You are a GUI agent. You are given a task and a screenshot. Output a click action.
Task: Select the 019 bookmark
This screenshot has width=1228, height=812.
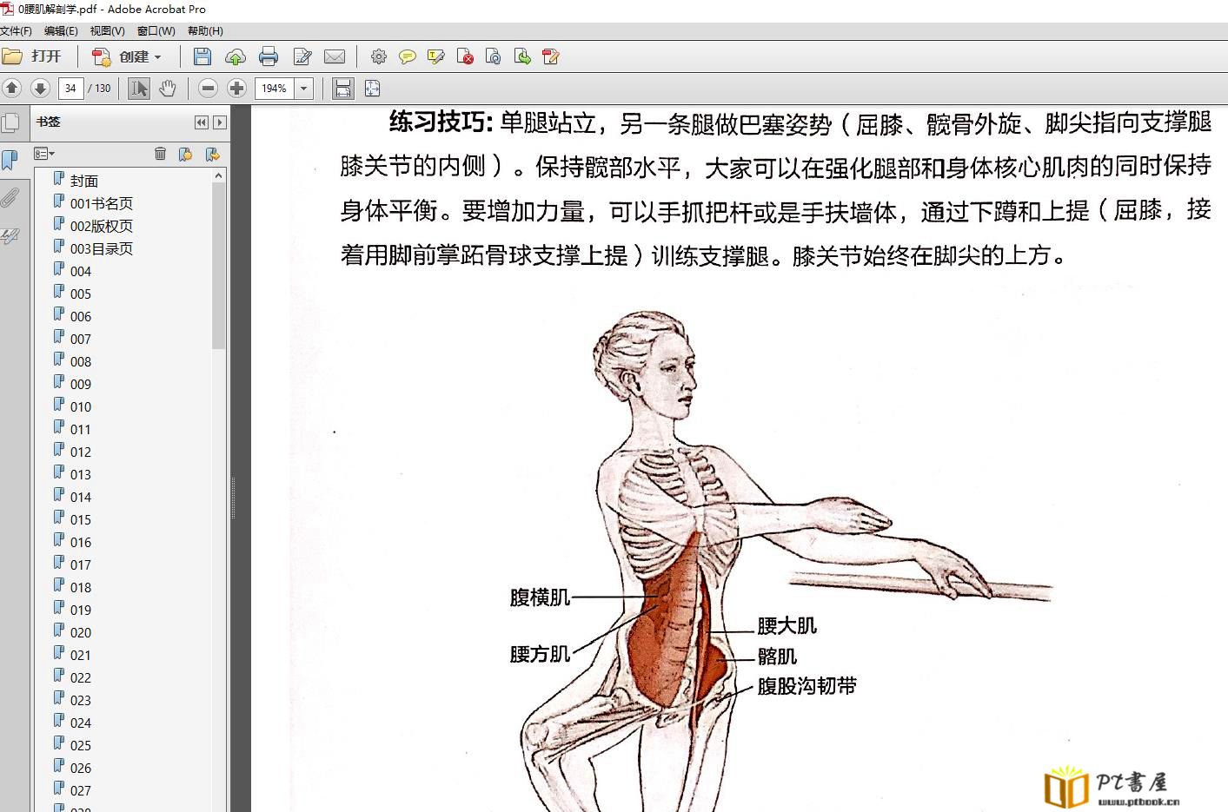coord(81,610)
